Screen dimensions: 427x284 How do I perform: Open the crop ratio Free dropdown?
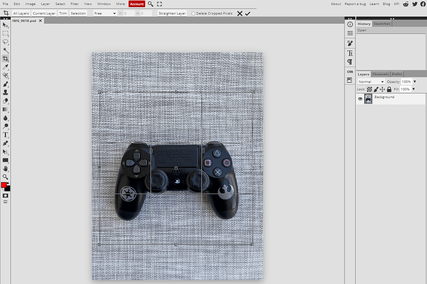coord(105,13)
